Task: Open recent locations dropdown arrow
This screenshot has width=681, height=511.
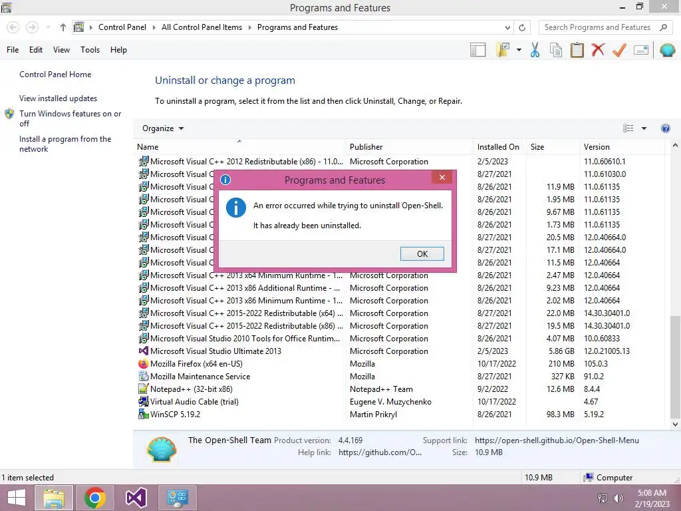Action: (48, 27)
